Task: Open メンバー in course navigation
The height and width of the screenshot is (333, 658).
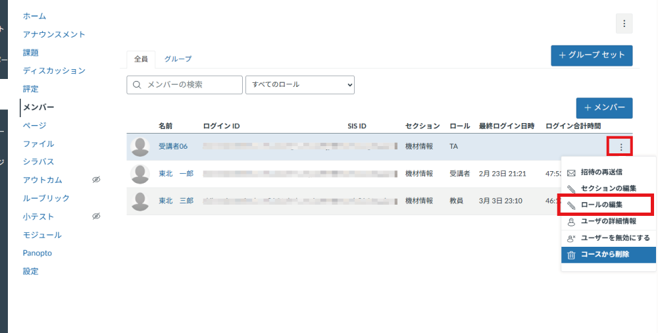Action: pyautogui.click(x=39, y=107)
